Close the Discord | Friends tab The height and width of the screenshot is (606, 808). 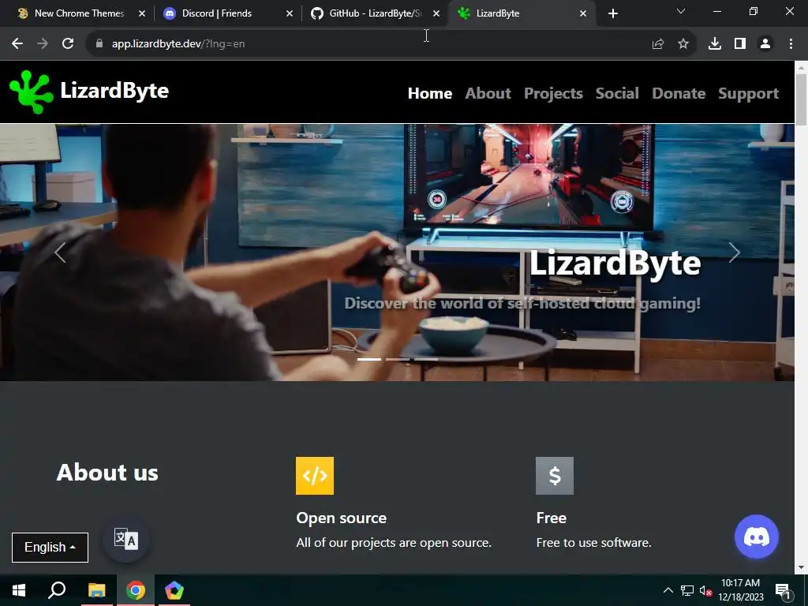(289, 13)
